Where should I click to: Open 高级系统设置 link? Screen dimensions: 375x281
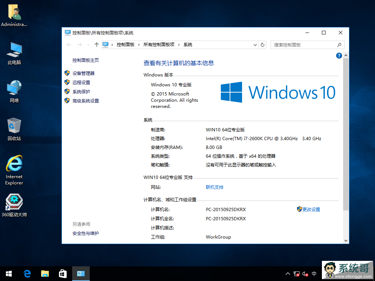(x=86, y=101)
